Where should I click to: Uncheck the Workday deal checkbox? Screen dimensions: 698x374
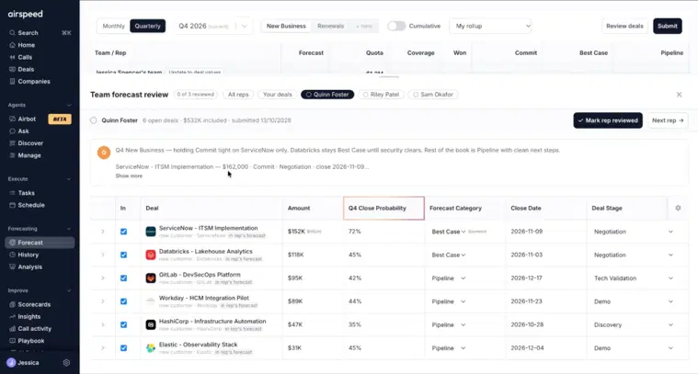(123, 301)
